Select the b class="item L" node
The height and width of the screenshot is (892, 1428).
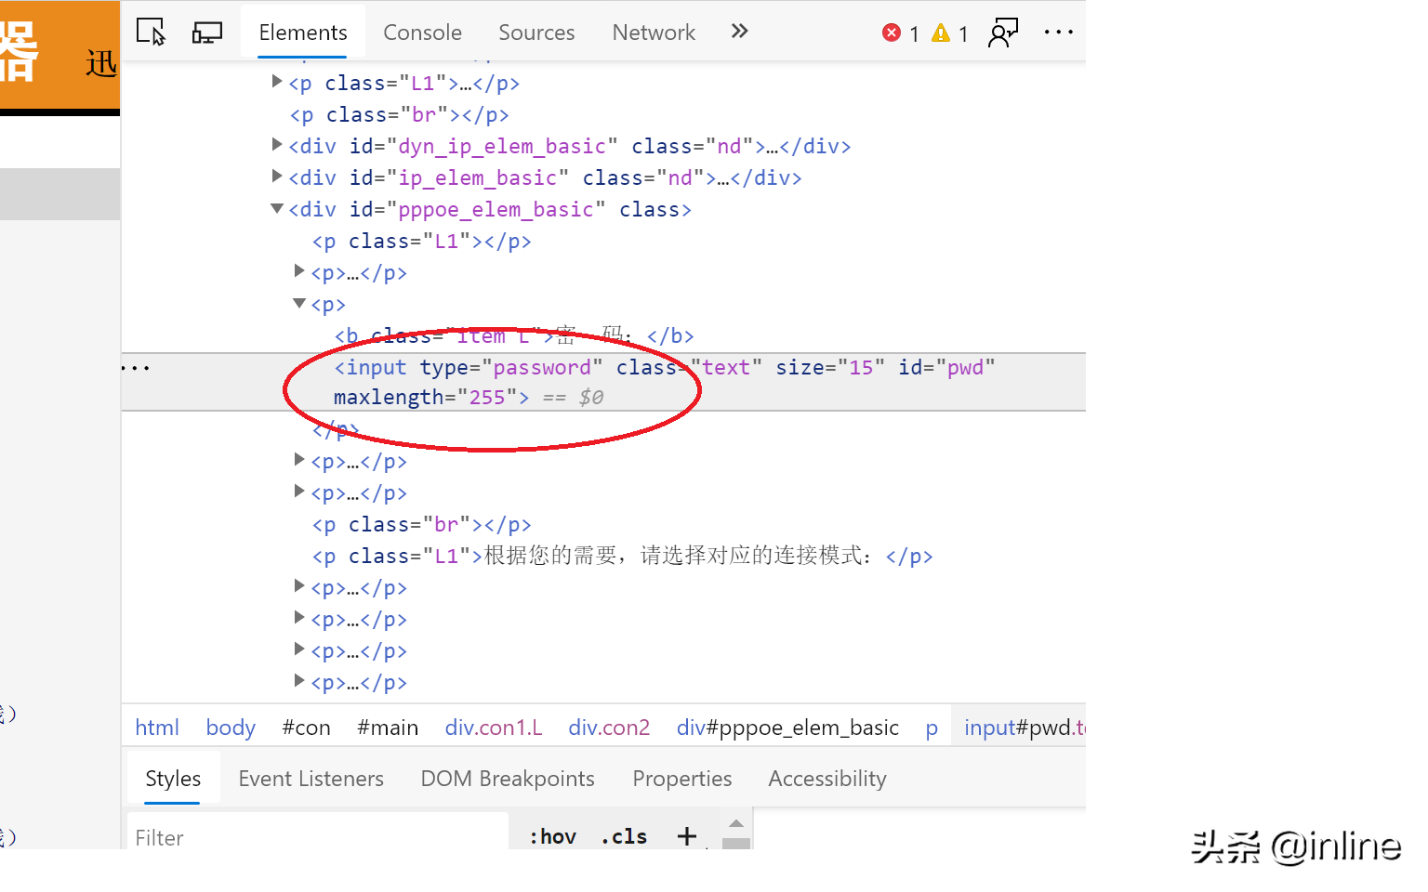pyautogui.click(x=514, y=335)
